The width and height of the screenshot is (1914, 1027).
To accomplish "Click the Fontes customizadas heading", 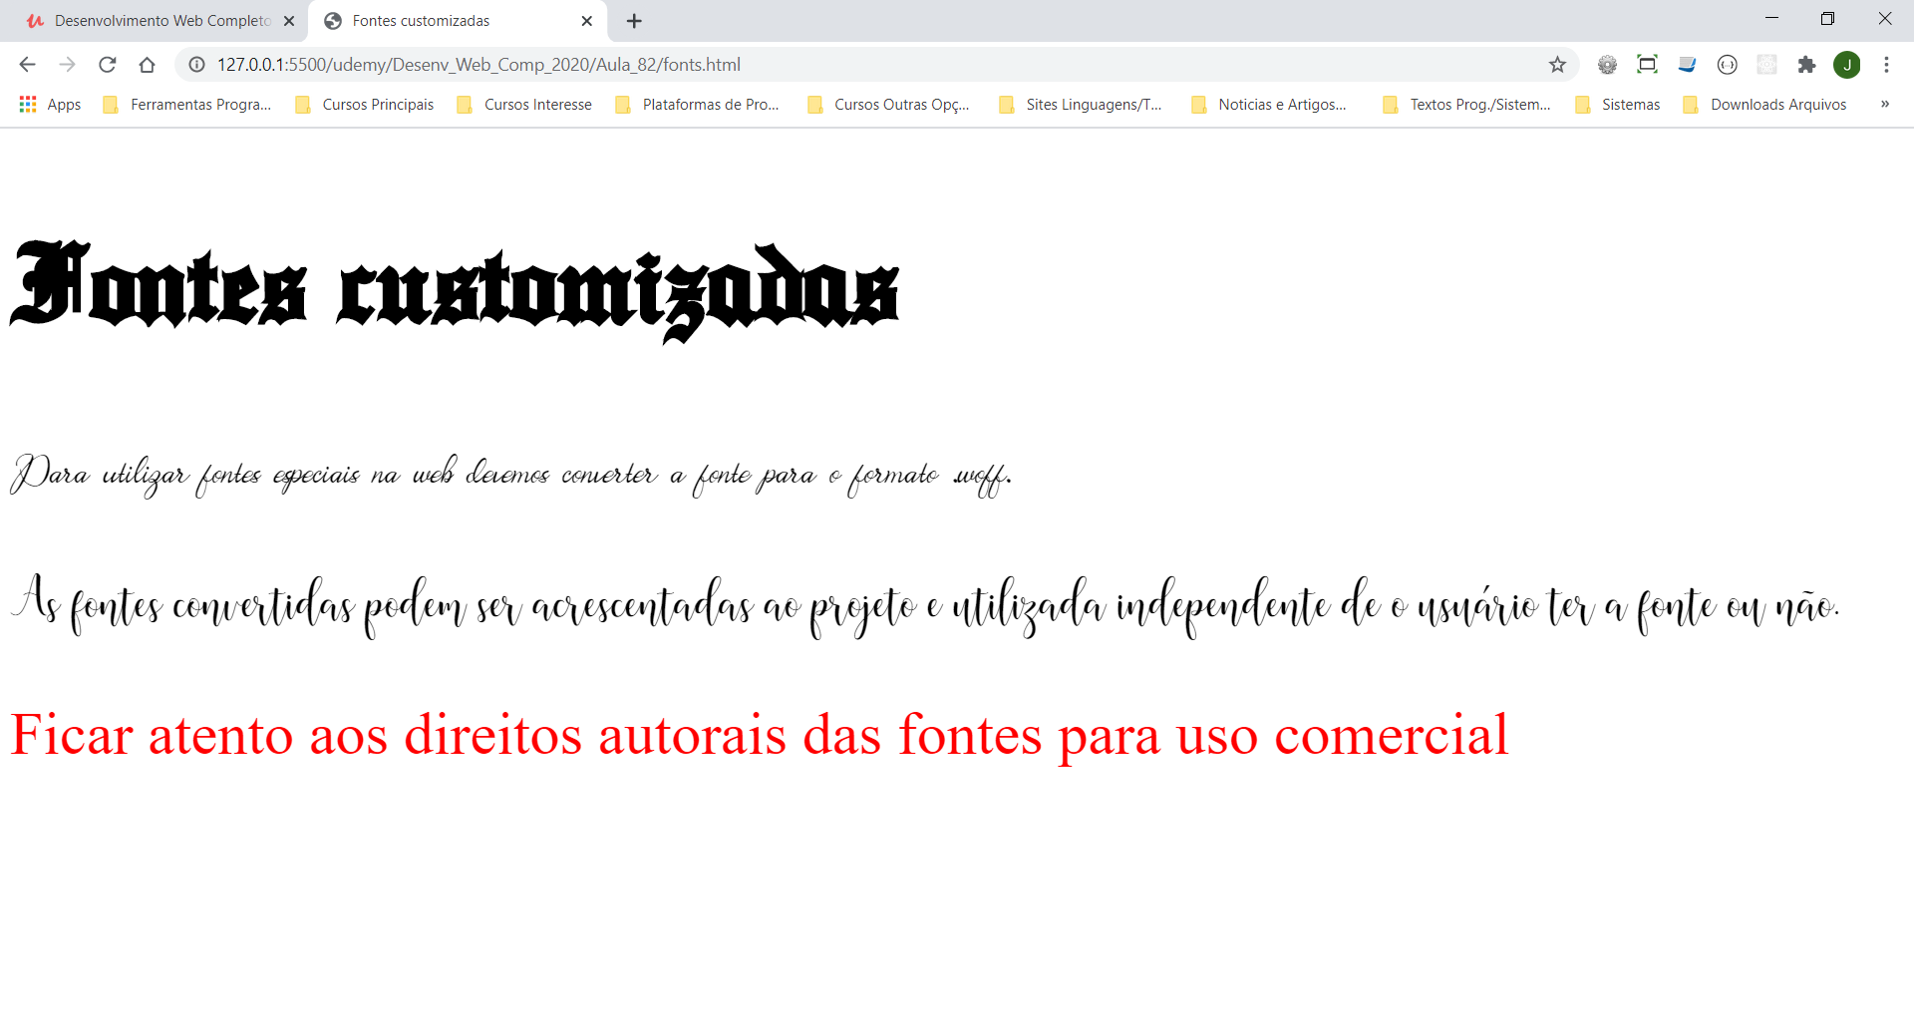I will point(455,291).
